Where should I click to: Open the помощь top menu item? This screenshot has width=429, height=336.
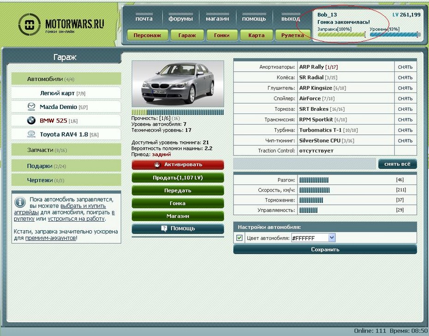[254, 18]
